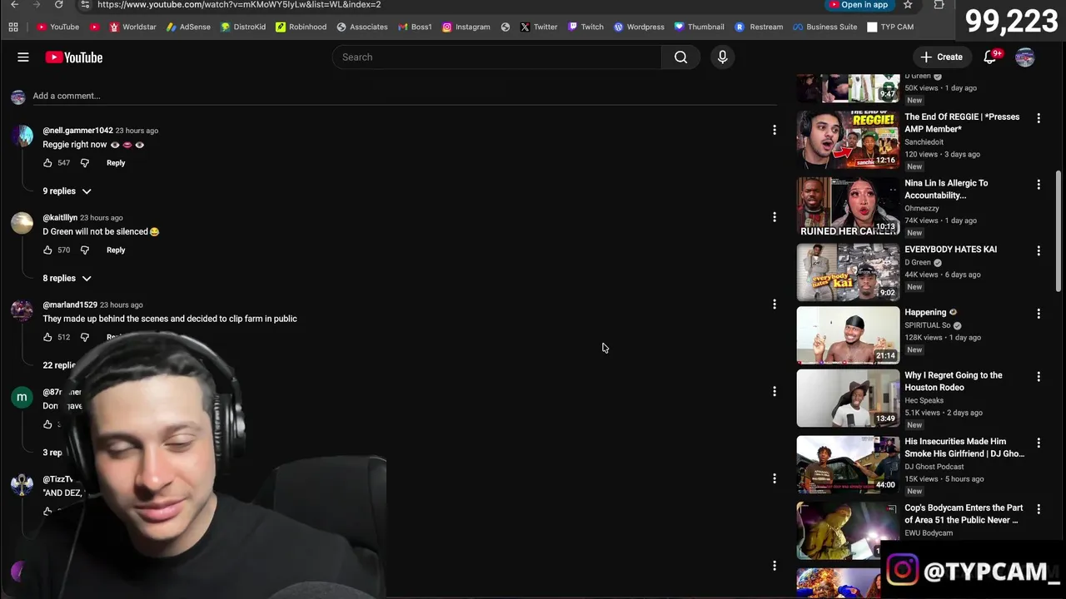Open the Instagram bookmark

coord(466,27)
